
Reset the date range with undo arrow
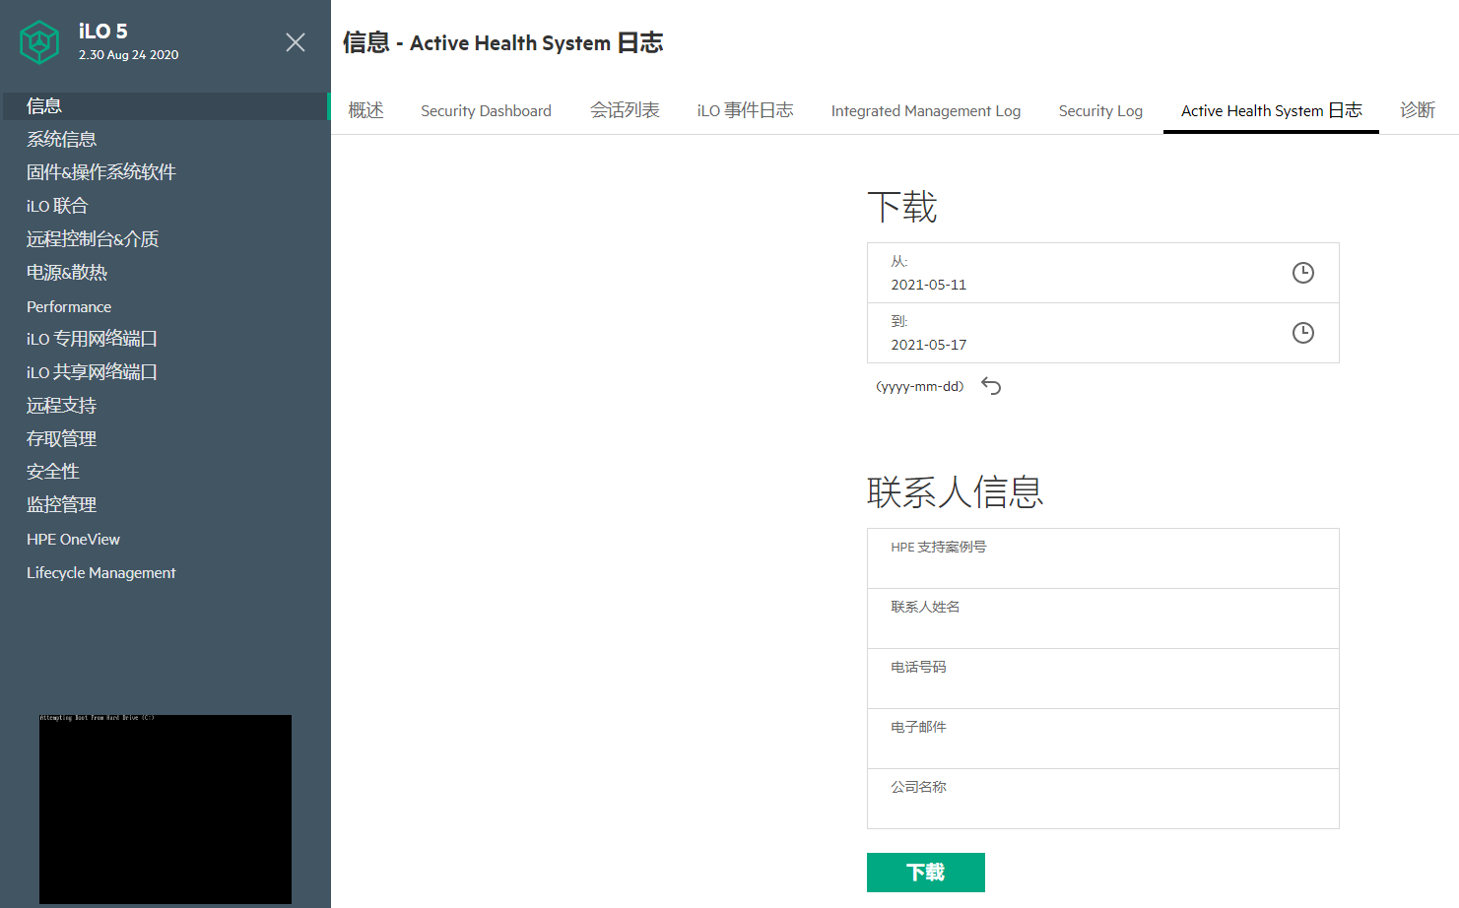pyautogui.click(x=991, y=386)
